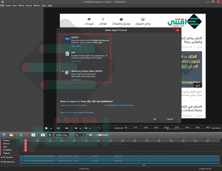
Task: Save the movie with the floppy icon
Action: coord(4,135)
